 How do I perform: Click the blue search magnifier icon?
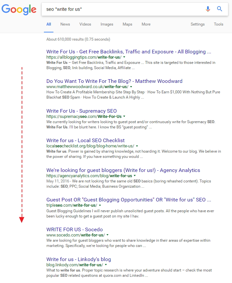220,9
